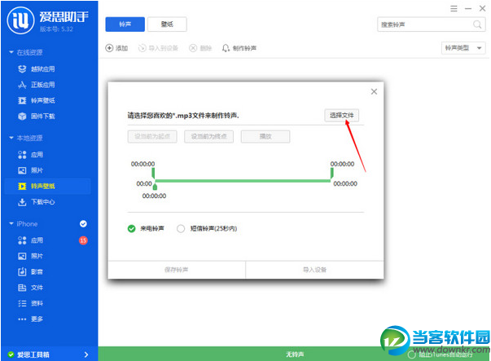Click the 无铃声 status bar text

point(295,354)
